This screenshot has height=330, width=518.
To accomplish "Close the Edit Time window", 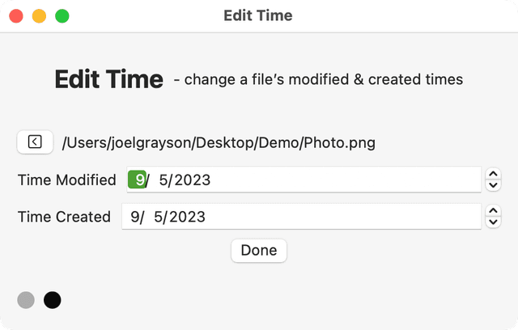I will click(16, 16).
